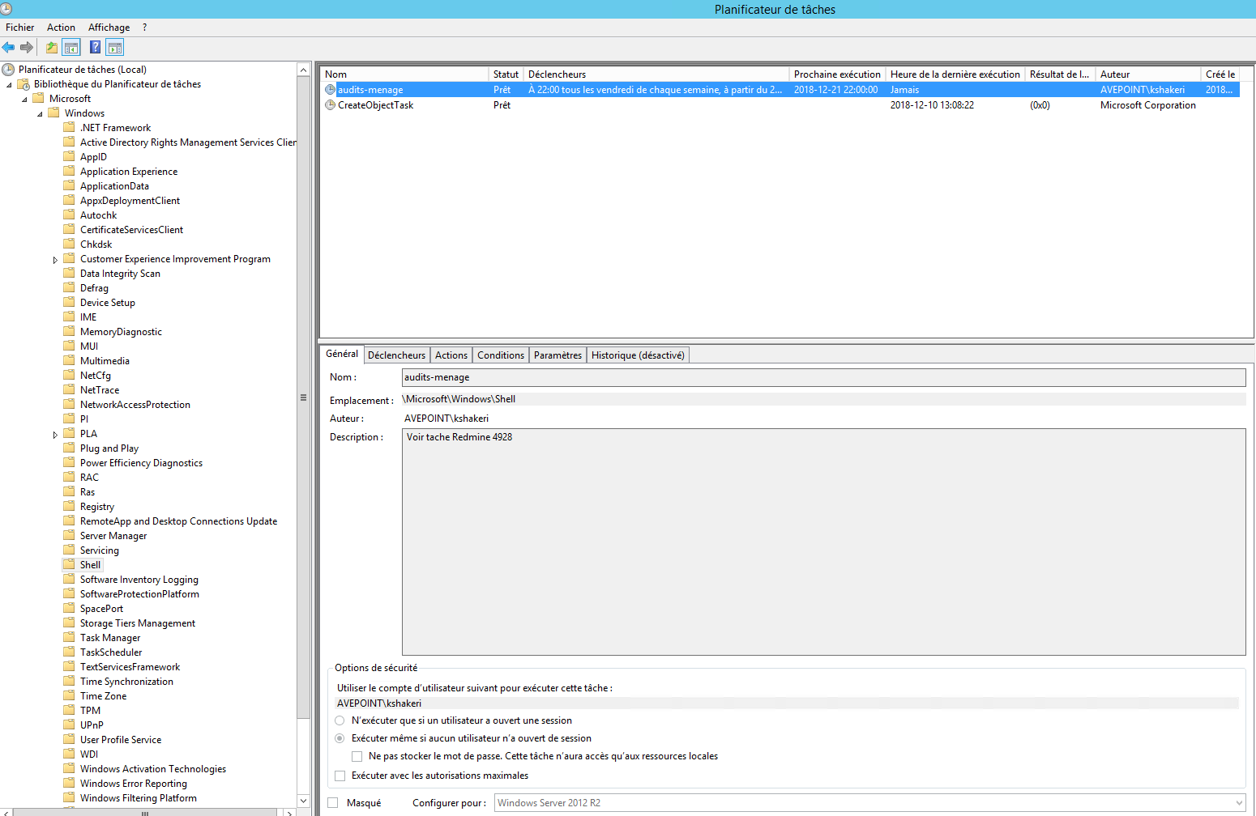Switch to the Déclencheurs tab
The height and width of the screenshot is (816, 1256).
click(396, 355)
